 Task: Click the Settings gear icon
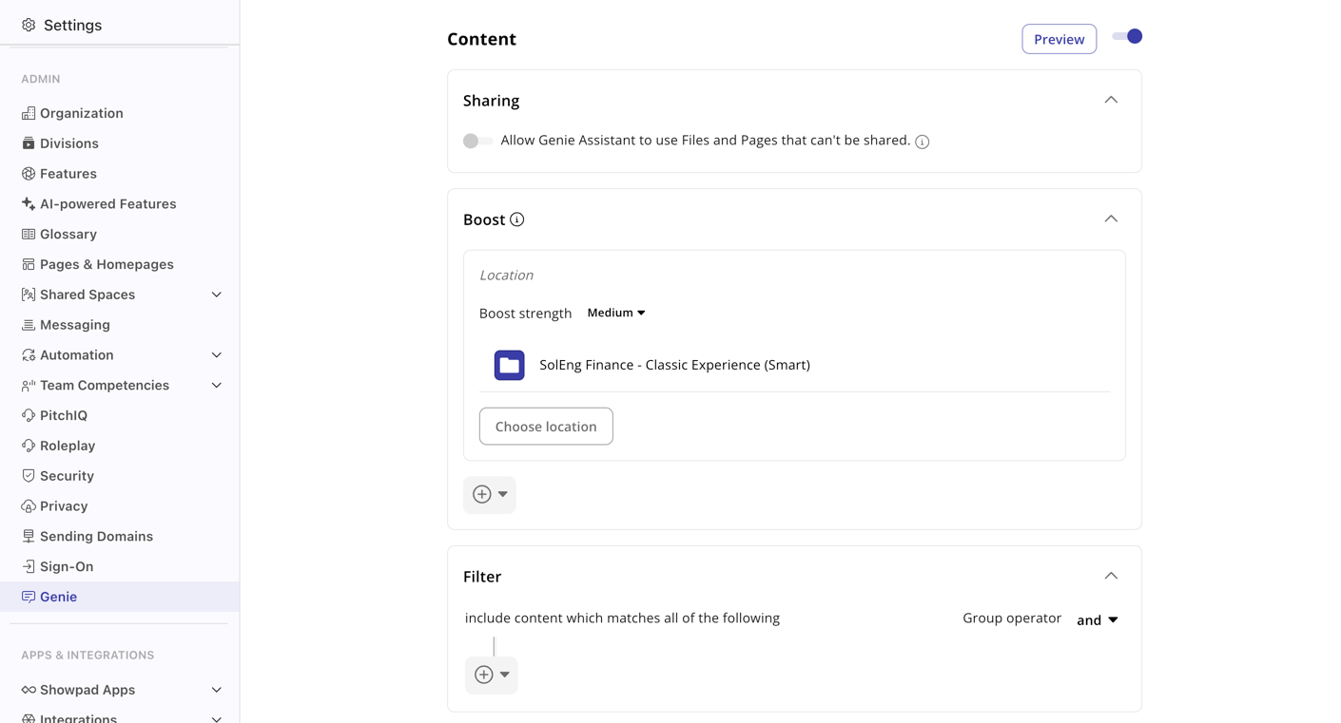tap(29, 26)
